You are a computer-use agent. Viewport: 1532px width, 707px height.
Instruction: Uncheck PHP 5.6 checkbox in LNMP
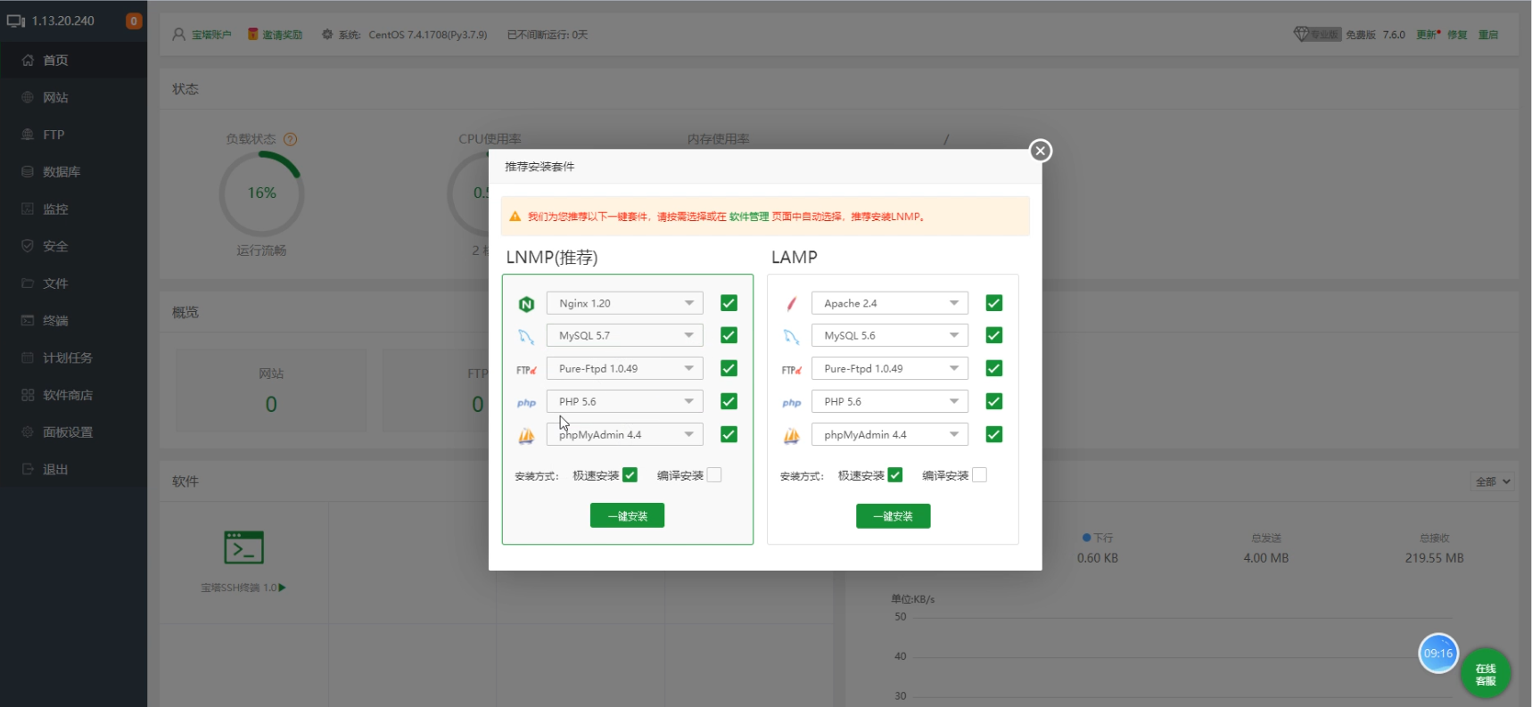(729, 401)
